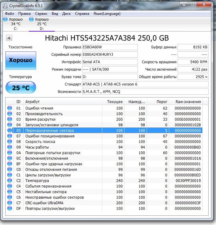Click the Raw-значения column header
Image resolution: width=216 pixels, height=225 pixels.
[186, 102]
